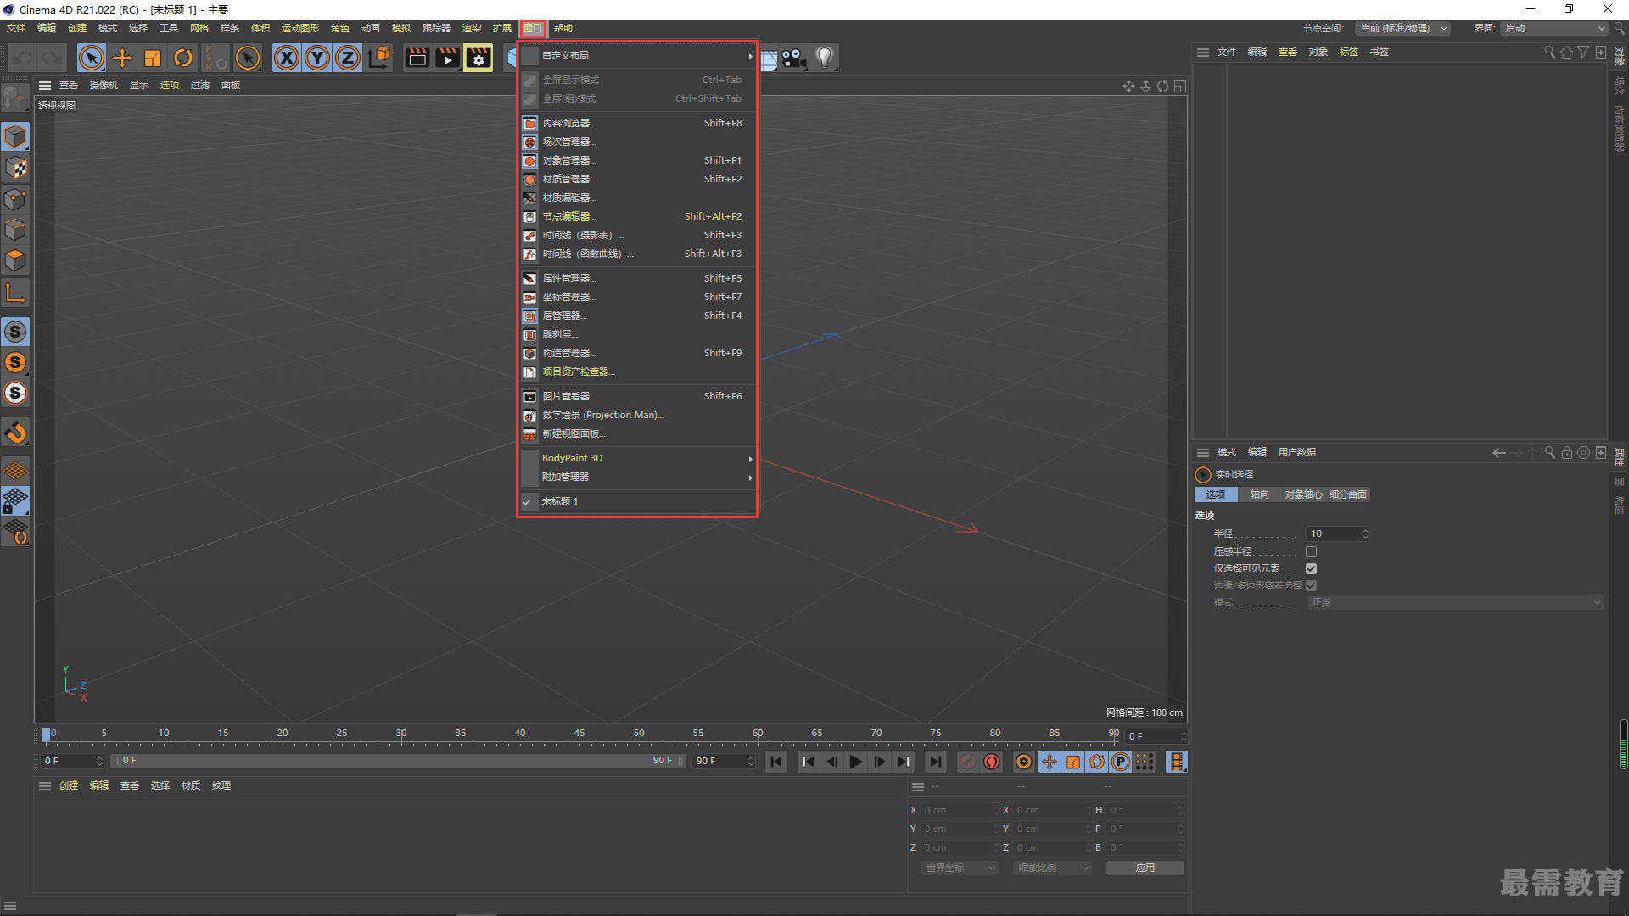Expand the 附加管理器 submenu
This screenshot has height=916, width=1629.
[x=637, y=477]
